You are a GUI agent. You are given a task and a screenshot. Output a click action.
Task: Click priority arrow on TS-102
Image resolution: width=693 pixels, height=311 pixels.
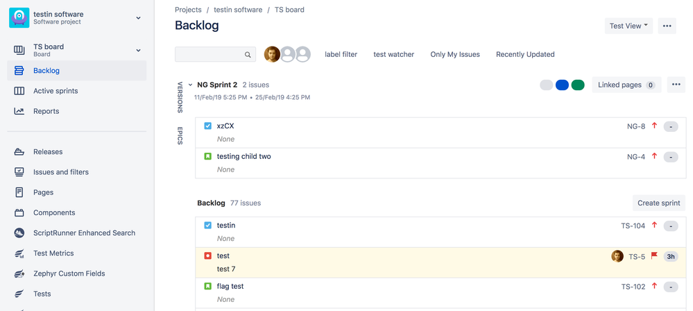click(x=655, y=286)
